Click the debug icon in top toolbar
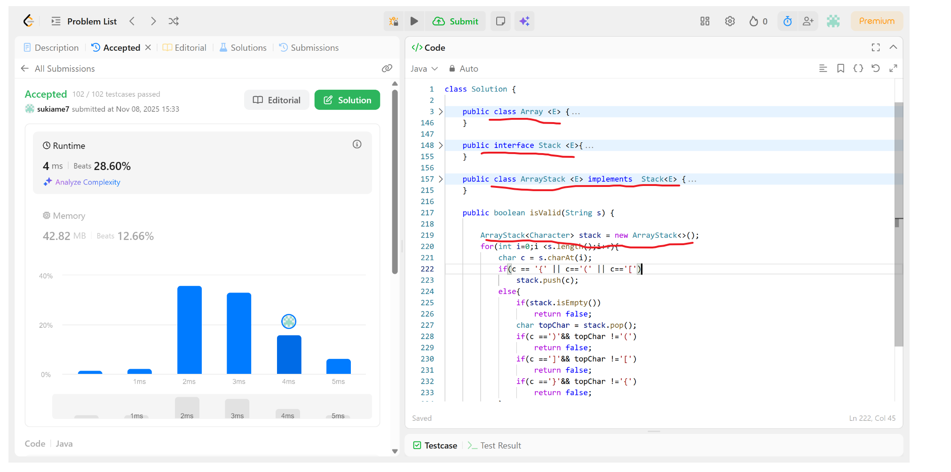The image size is (951, 472). (x=394, y=21)
